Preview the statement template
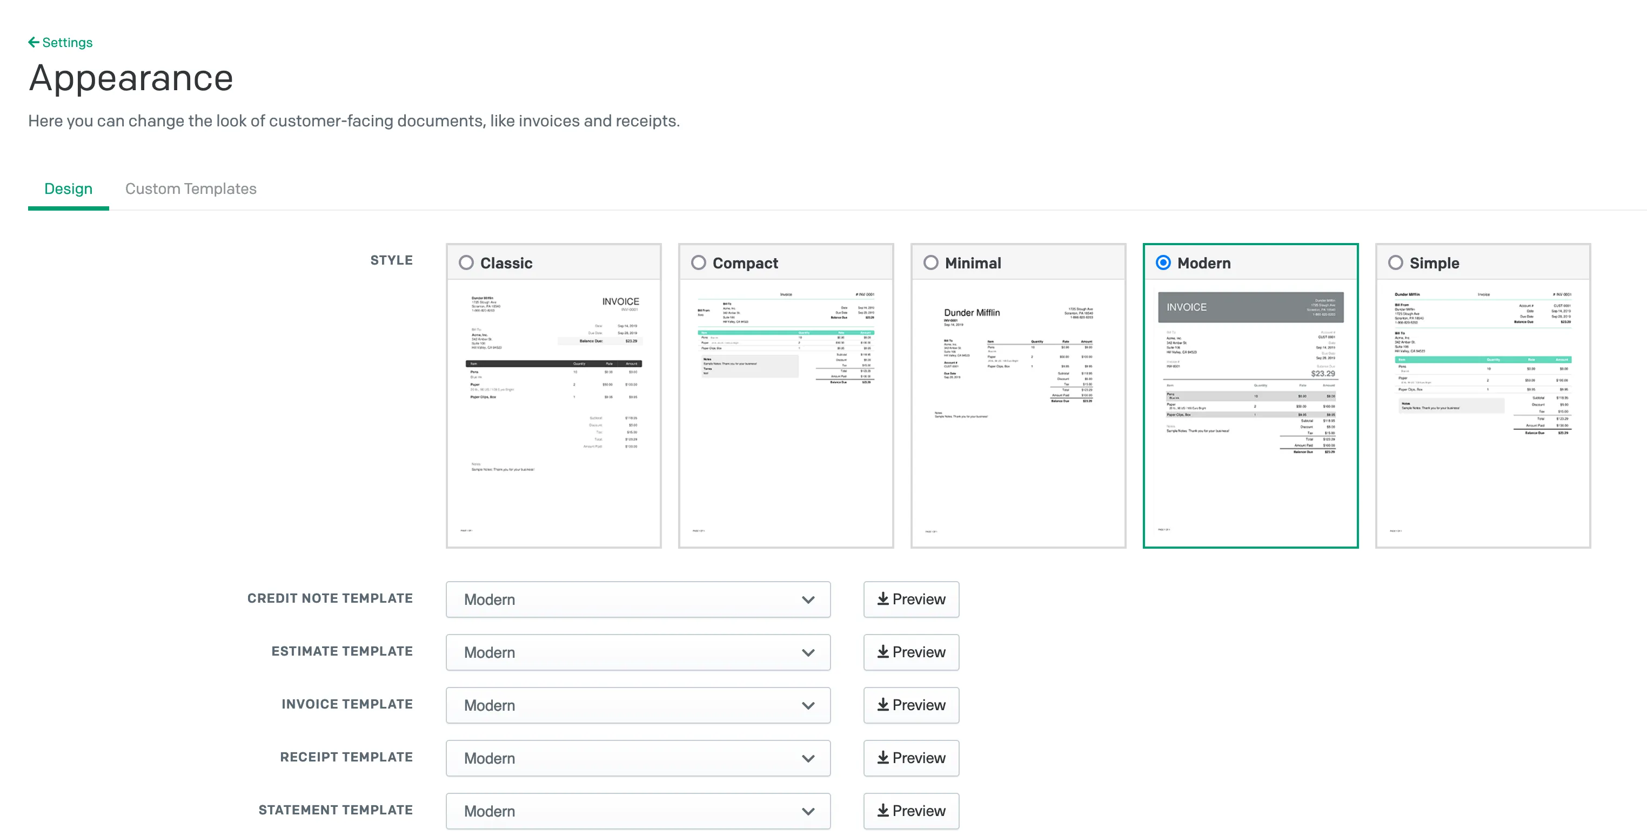 coord(911,812)
